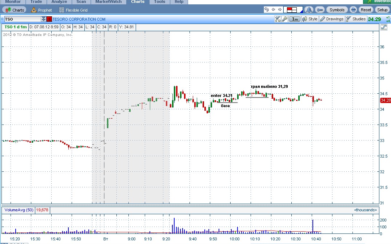
Task: Click the 9:00 time axis label
Action: pos(132,239)
